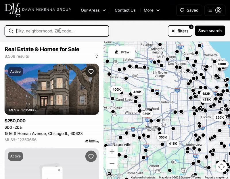Go to the Contact Us page
Viewport: 230px width, 179px height.
click(x=125, y=10)
